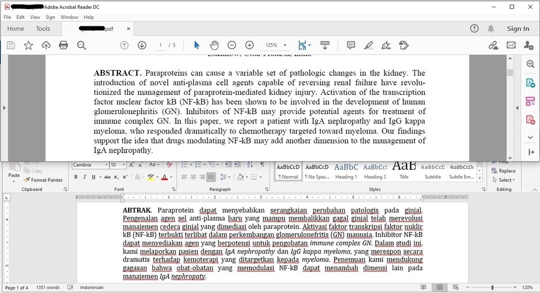
Task: Open Acrobat notifications bell
Action: click(490, 29)
